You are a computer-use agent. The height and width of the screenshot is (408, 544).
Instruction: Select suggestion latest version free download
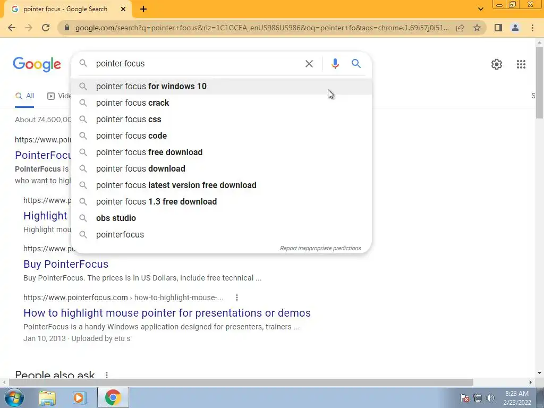[221, 185]
